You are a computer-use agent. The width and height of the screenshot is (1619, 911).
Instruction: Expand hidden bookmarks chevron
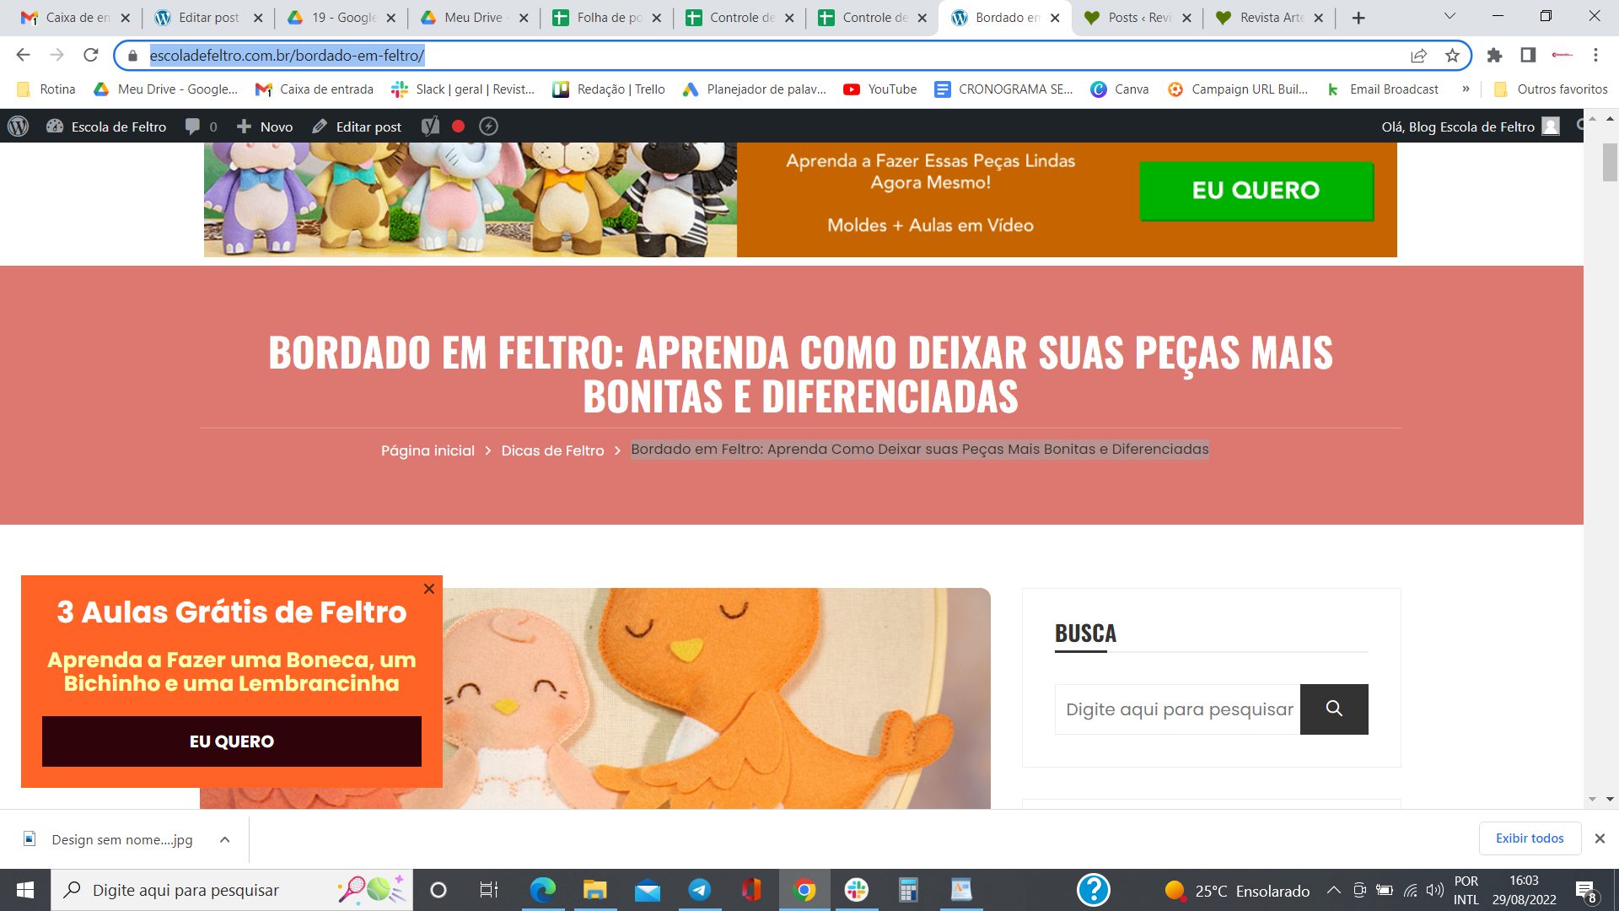[x=1466, y=89]
